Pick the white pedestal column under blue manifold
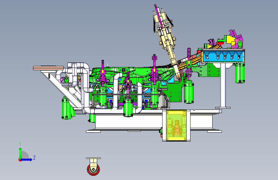Screen dimensions: 278x180 click(x=223, y=85)
